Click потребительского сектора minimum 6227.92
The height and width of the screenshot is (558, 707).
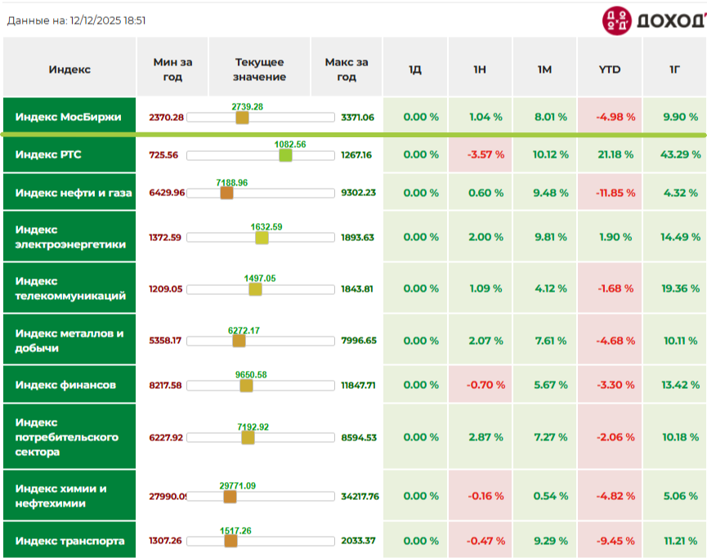click(166, 438)
